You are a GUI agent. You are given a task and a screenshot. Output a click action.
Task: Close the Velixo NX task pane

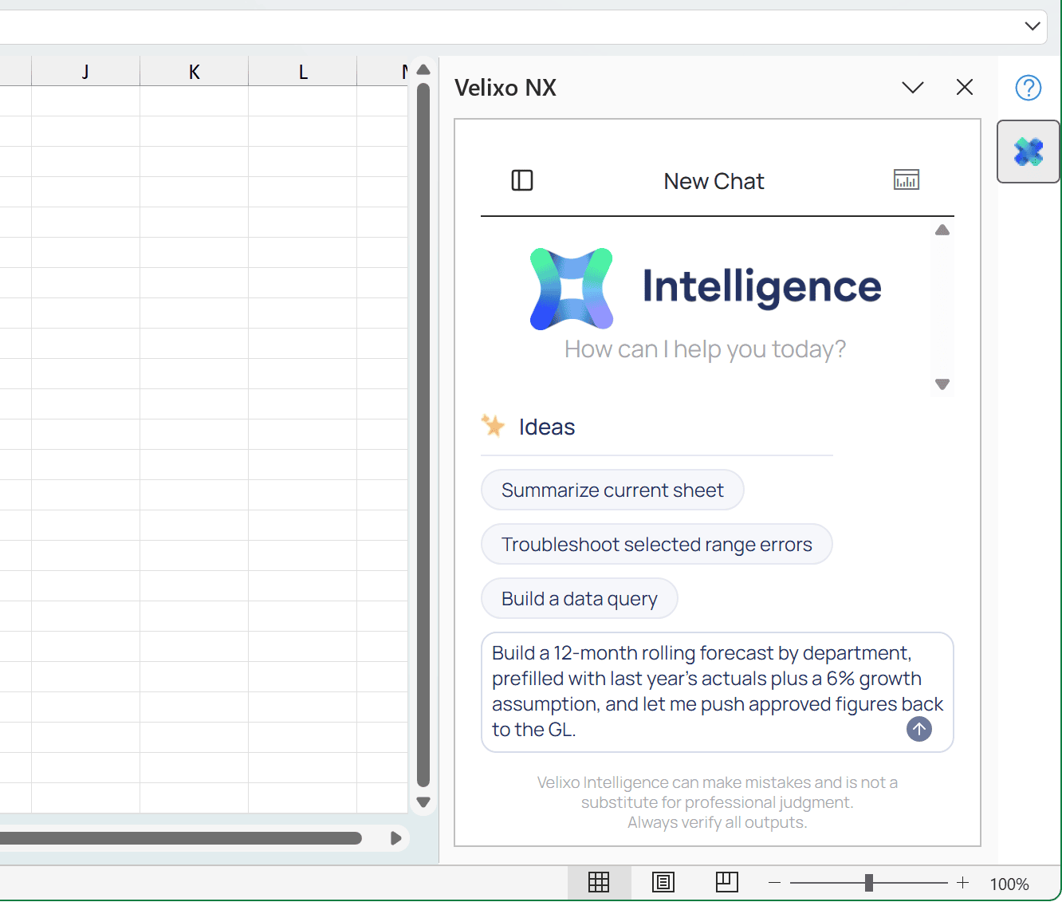[x=965, y=88]
